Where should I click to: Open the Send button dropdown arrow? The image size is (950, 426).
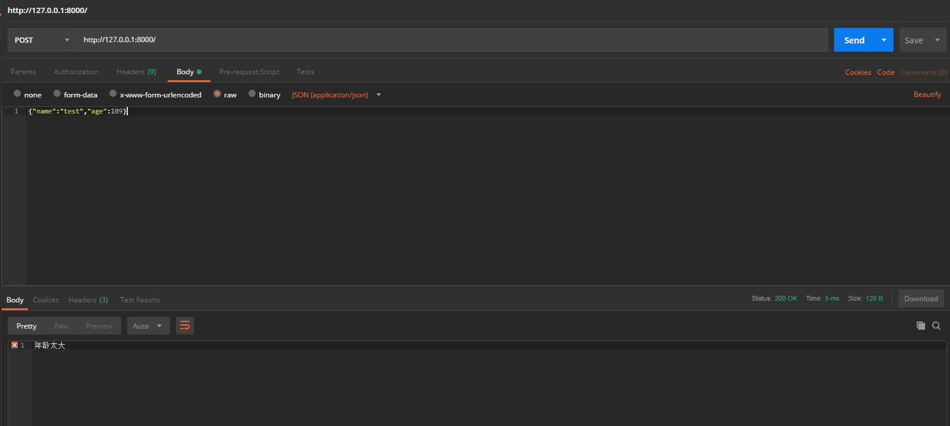(884, 40)
